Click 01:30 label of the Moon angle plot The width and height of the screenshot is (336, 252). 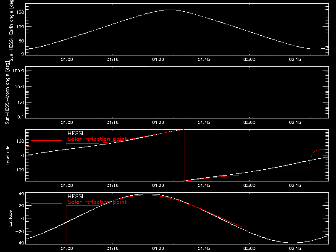[x=158, y=123]
